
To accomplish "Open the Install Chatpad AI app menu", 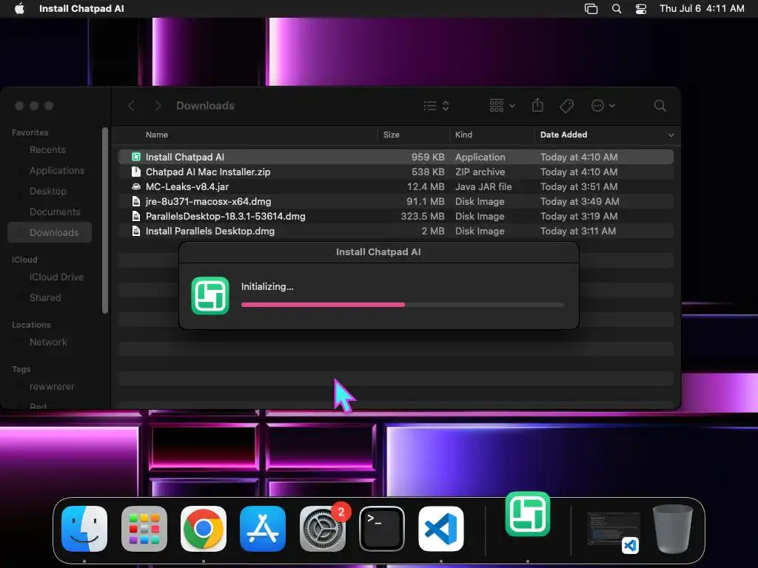I will (81, 8).
